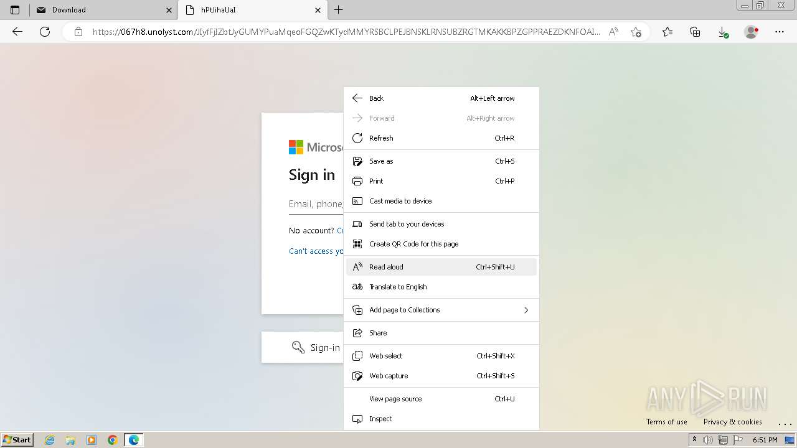Select Create QR Code for this page
Image resolution: width=797 pixels, height=448 pixels.
coord(441,244)
